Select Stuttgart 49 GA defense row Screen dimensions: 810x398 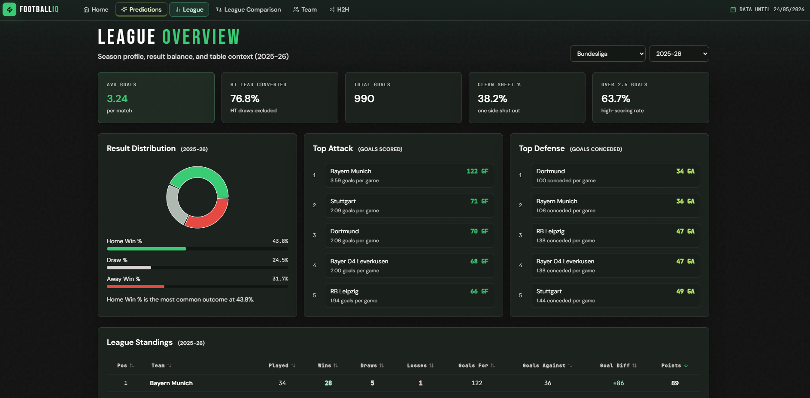click(x=615, y=295)
